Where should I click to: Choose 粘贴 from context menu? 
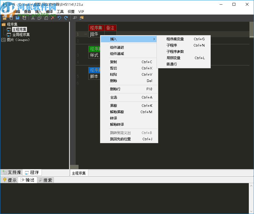pos(129,75)
